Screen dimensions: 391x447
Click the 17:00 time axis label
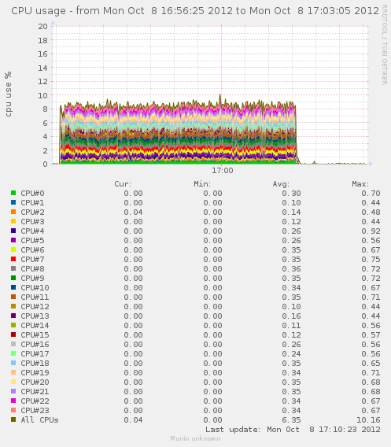tap(223, 171)
